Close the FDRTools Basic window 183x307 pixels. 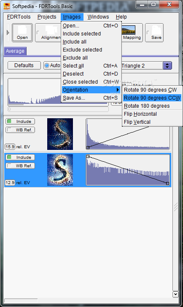169,4
